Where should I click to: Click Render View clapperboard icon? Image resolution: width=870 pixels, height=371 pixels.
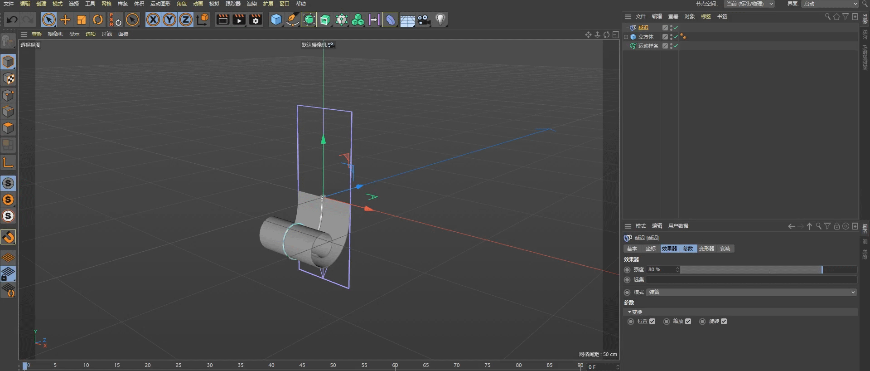(x=222, y=20)
